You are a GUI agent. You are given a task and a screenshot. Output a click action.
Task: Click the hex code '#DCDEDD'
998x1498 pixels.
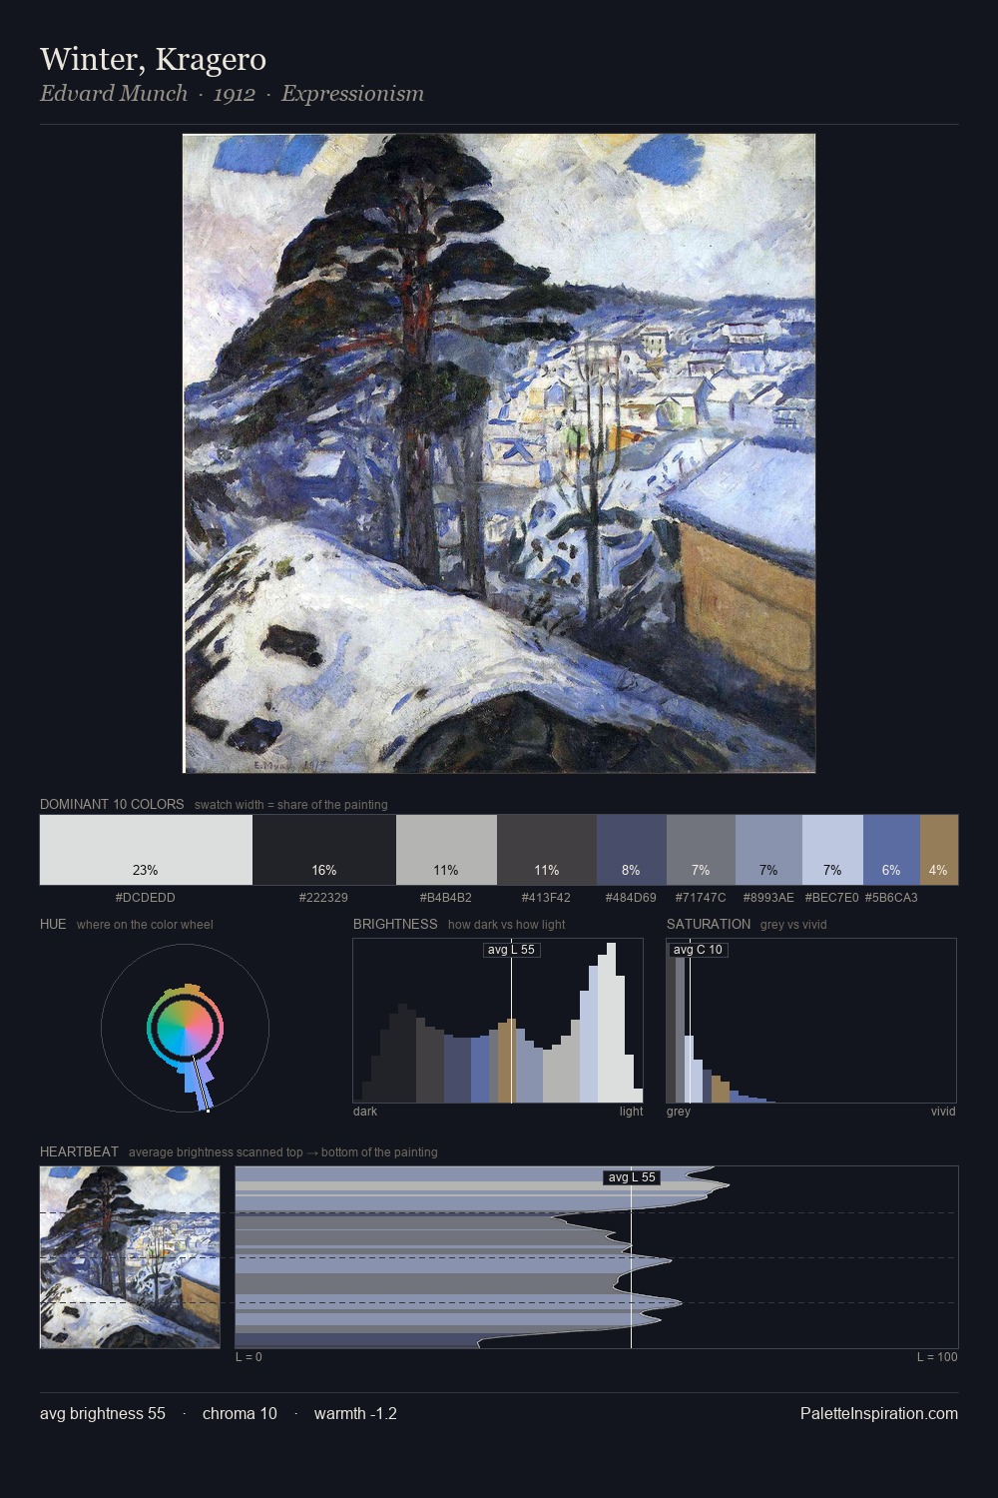[x=146, y=897]
